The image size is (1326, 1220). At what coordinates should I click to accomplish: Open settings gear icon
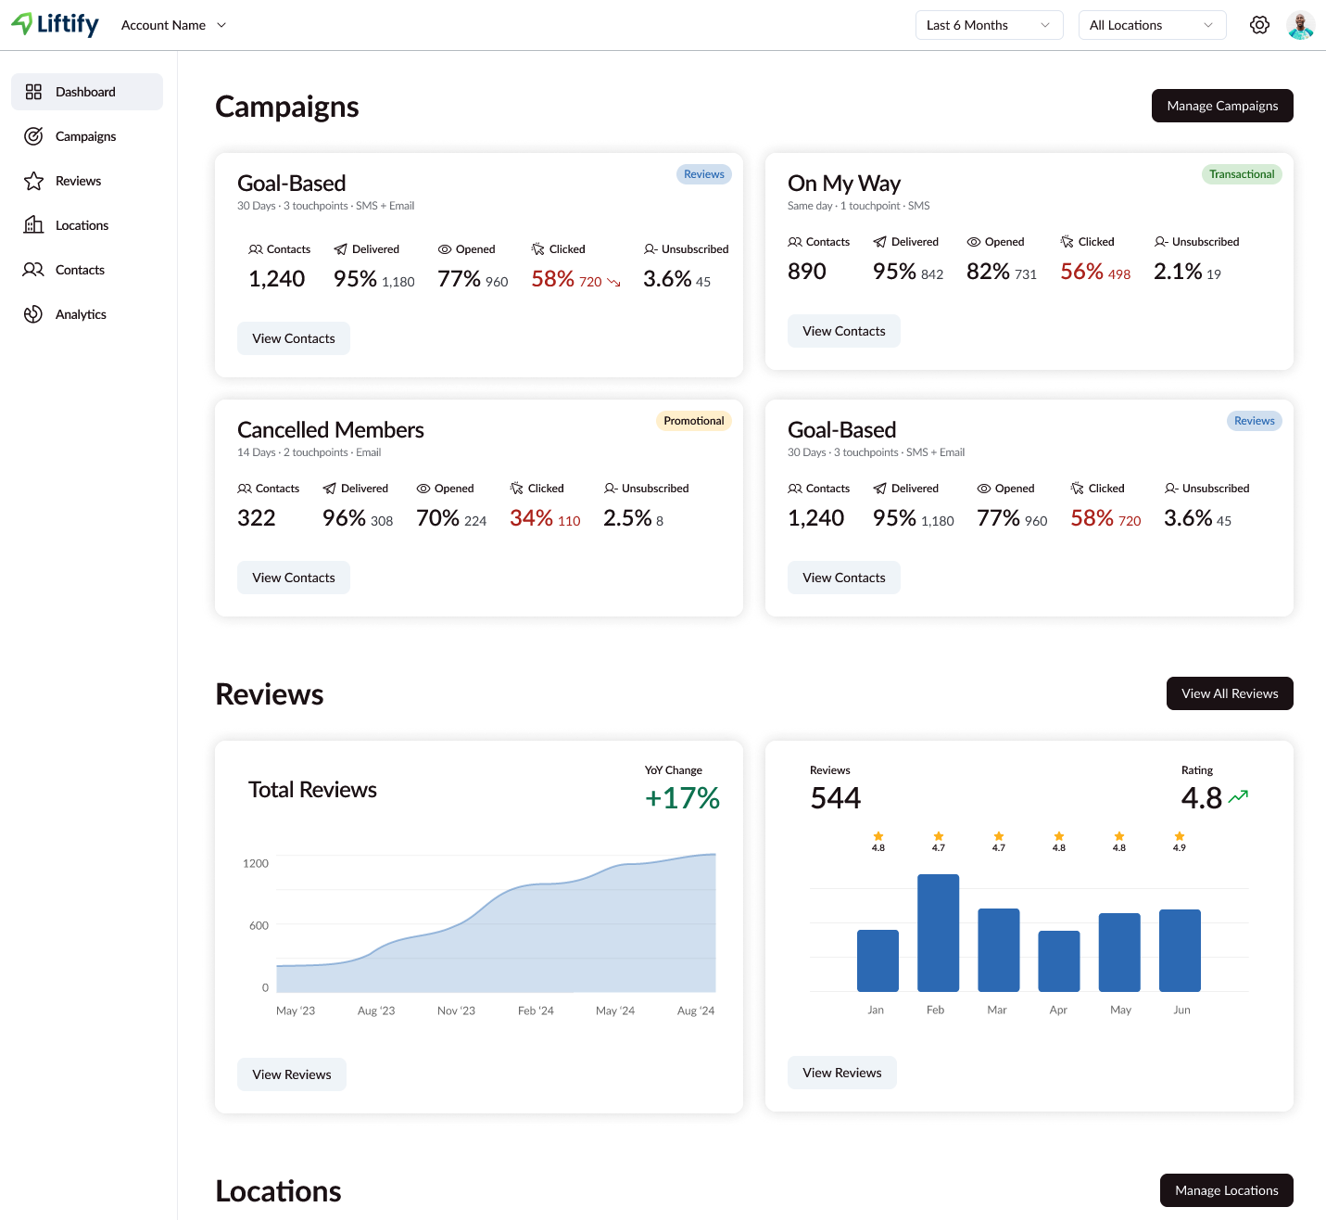click(1259, 25)
